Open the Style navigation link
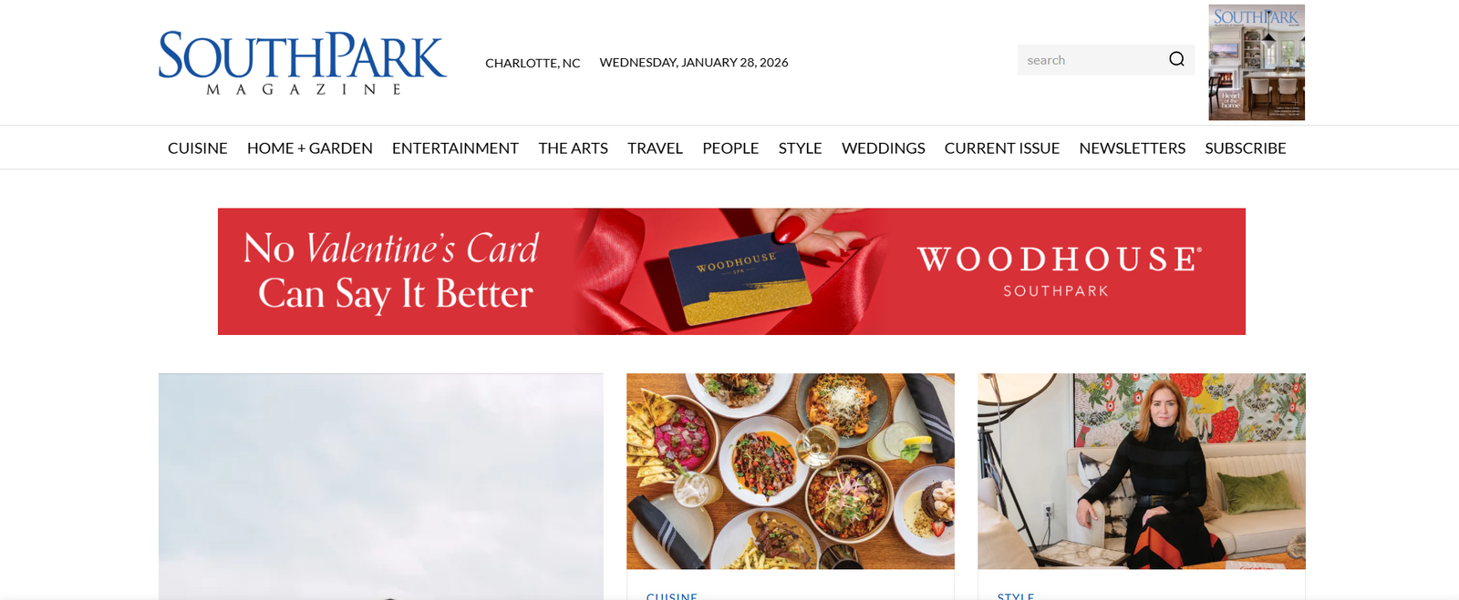1459x600 pixels. (800, 147)
